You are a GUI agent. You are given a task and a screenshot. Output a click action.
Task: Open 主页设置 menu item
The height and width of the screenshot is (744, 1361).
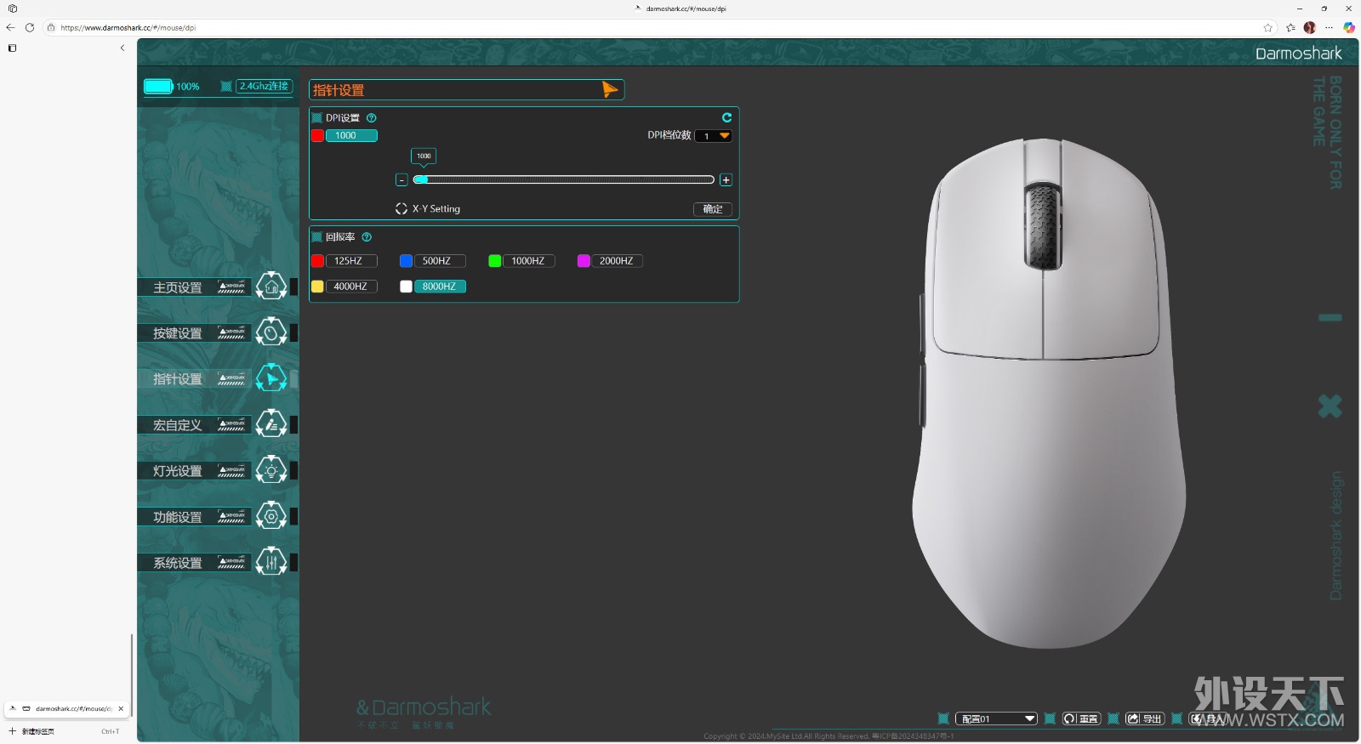coord(178,287)
